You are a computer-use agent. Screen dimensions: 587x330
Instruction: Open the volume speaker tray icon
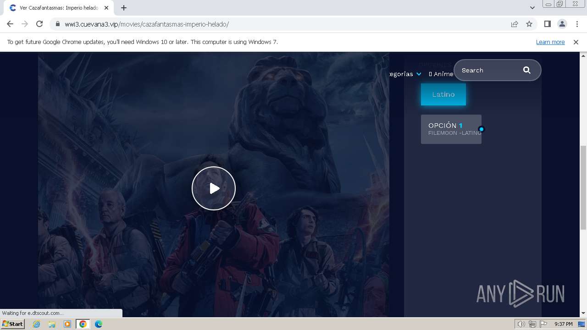pyautogui.click(x=521, y=324)
